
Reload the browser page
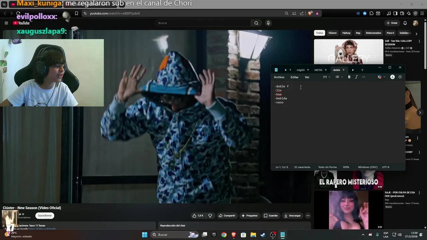[18, 13]
